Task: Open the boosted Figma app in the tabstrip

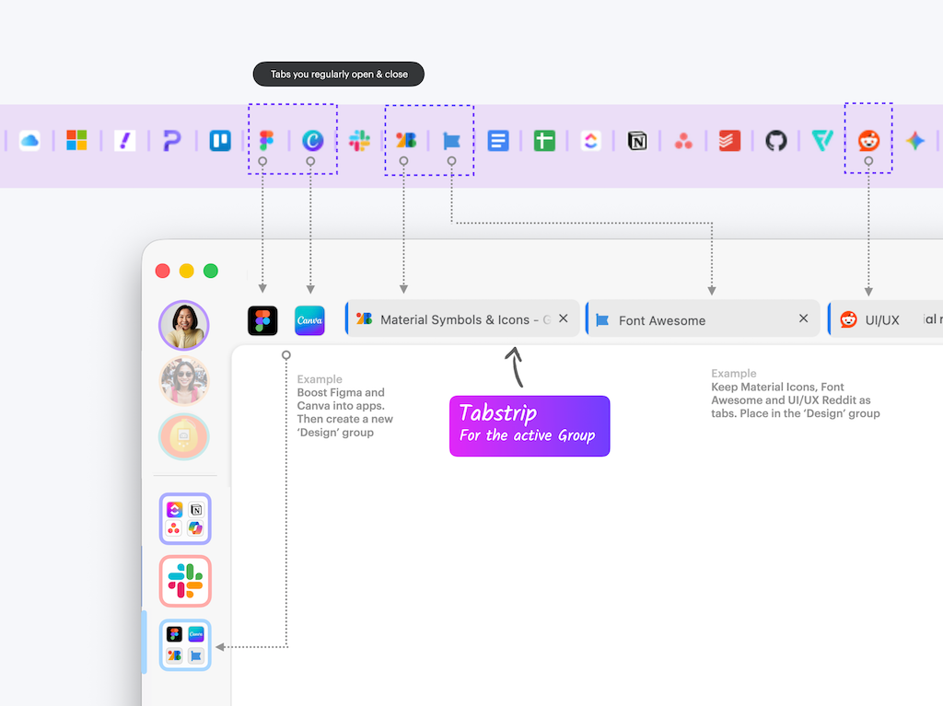Action: pos(262,320)
